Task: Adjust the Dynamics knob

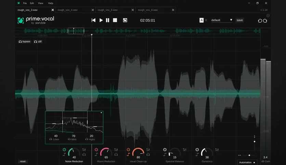Action: 207,152
